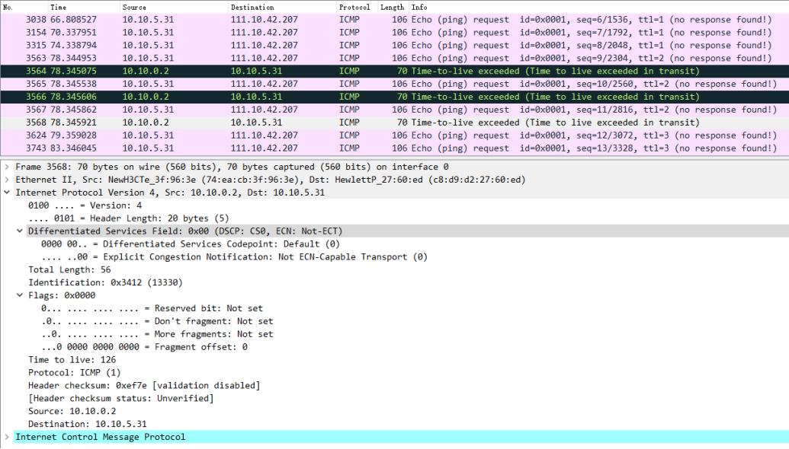Viewport: 789px width, 449px height.
Task: Select packet number 3315
Action: pos(395,45)
